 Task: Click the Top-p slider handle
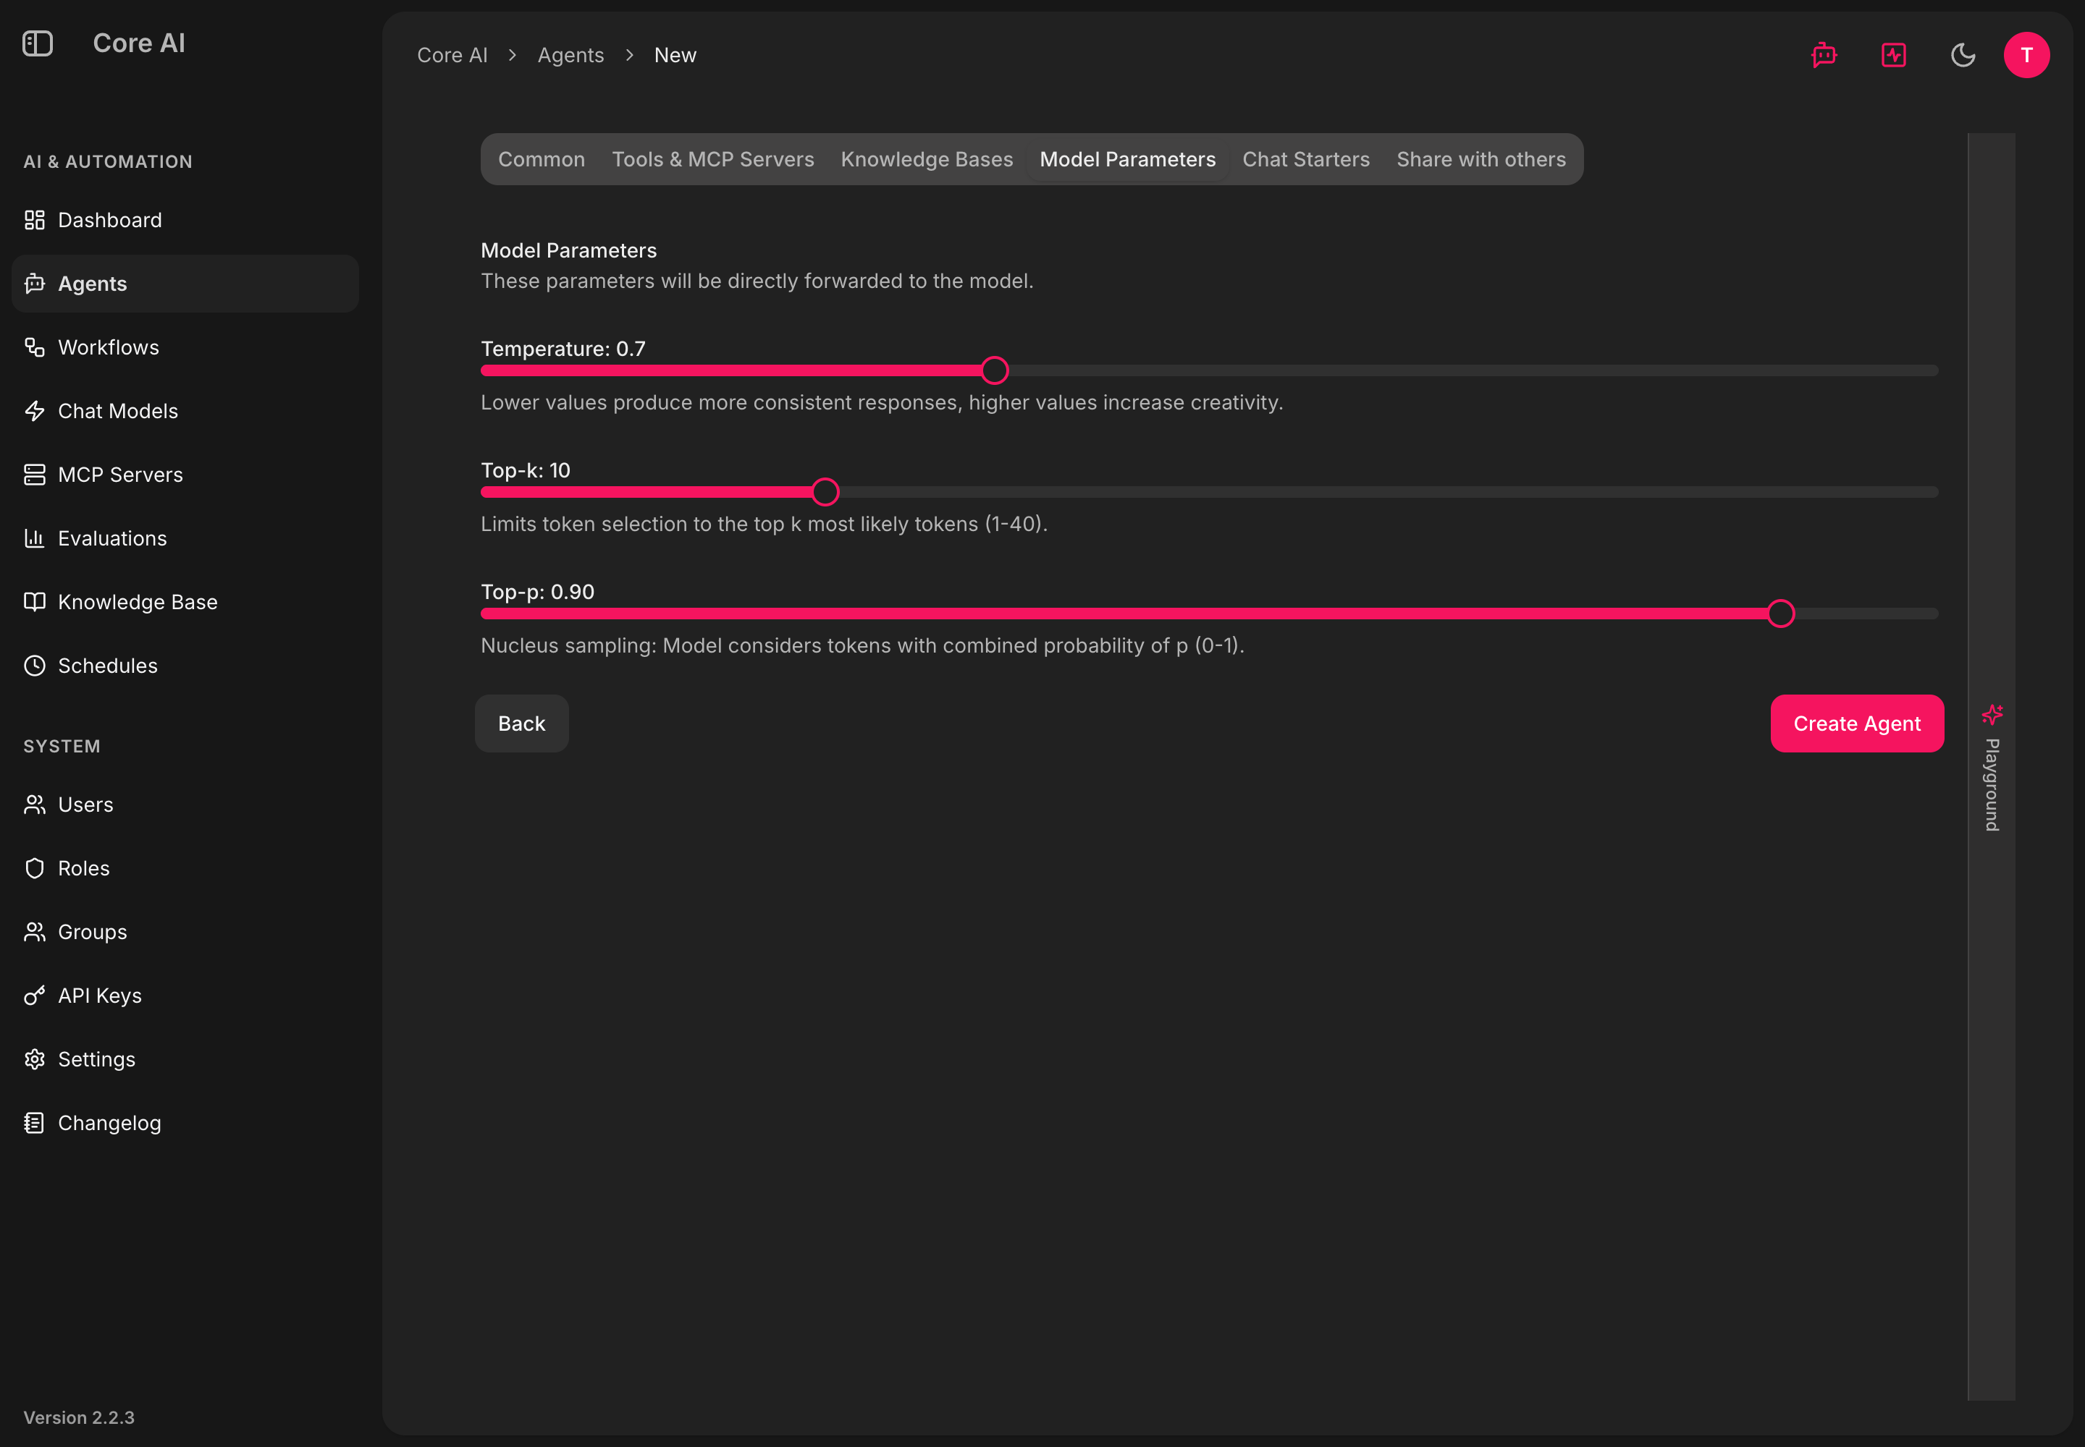tap(1780, 613)
